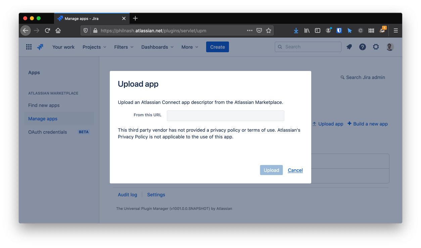Click the padlock site info icon
This screenshot has width=421, height=248.
click(x=95, y=30)
